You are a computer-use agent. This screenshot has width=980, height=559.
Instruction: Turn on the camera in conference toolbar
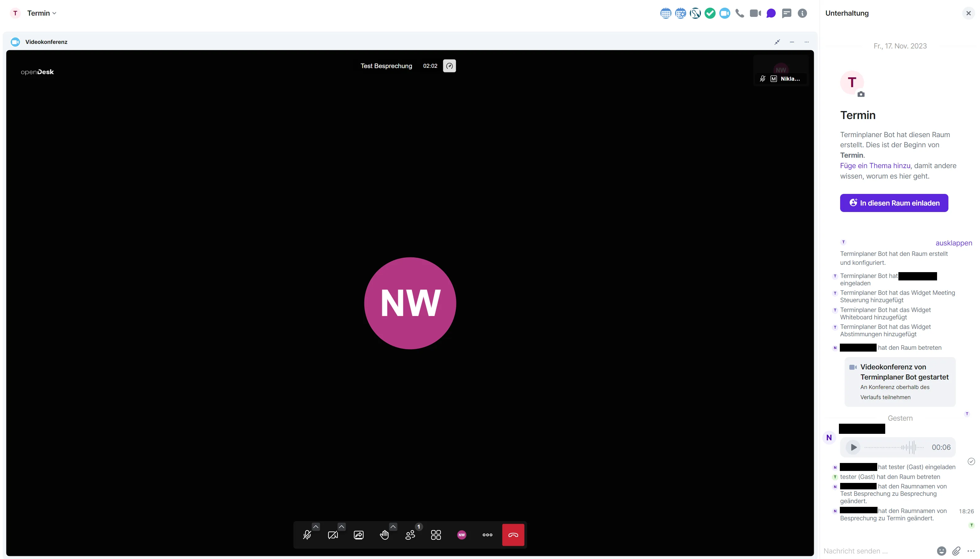pos(333,535)
